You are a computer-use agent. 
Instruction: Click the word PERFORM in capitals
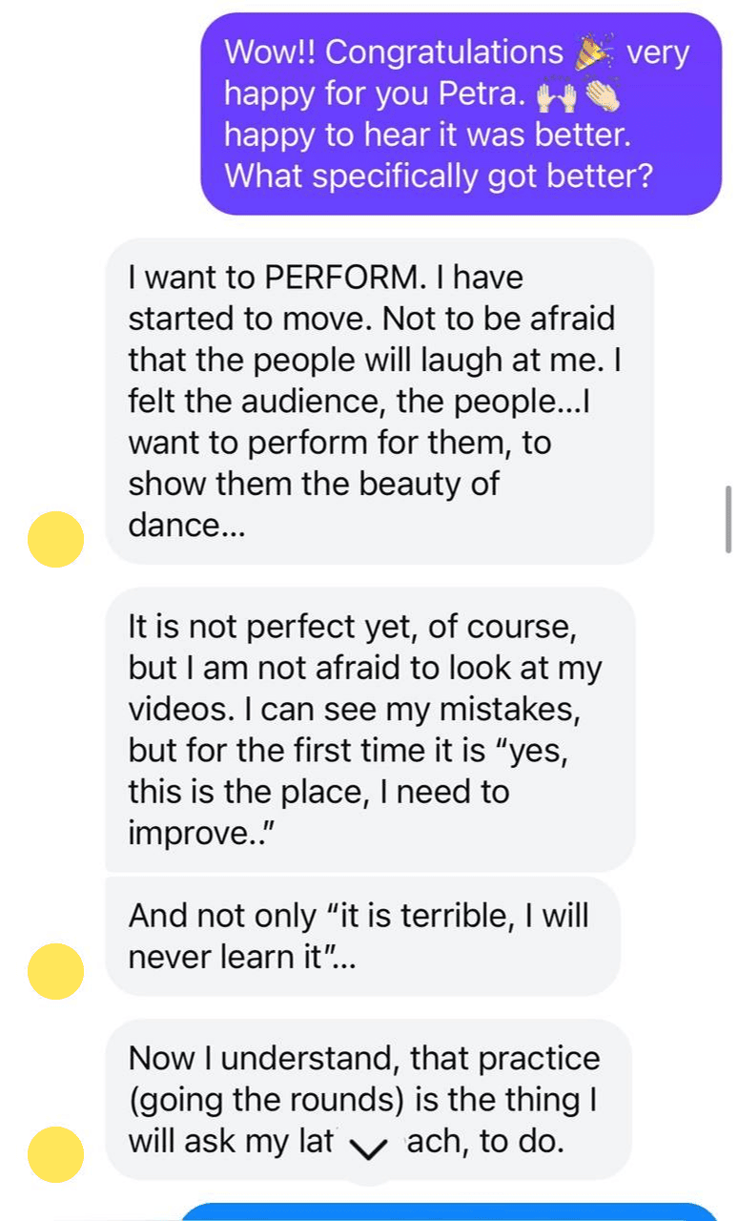(x=342, y=277)
